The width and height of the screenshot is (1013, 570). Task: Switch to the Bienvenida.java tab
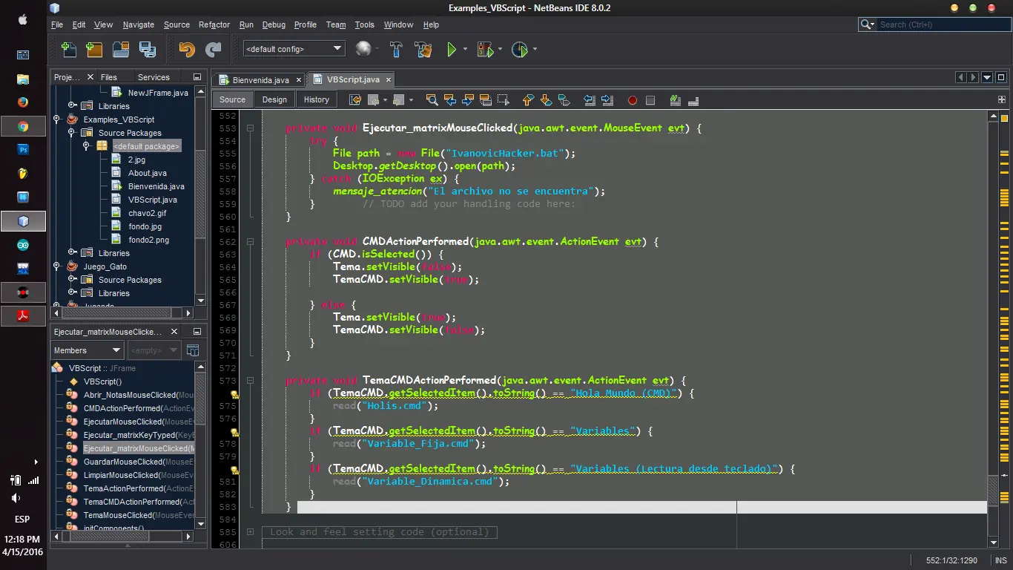pyautogui.click(x=260, y=79)
